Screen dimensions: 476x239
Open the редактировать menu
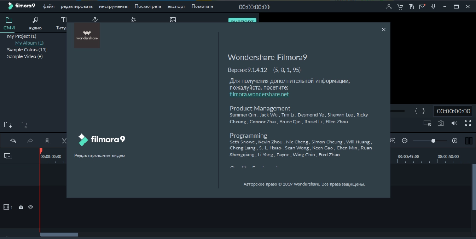tap(77, 6)
